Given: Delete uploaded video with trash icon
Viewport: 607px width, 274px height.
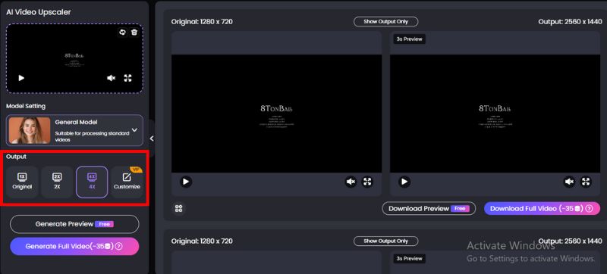Looking at the screenshot, I should [x=134, y=33].
